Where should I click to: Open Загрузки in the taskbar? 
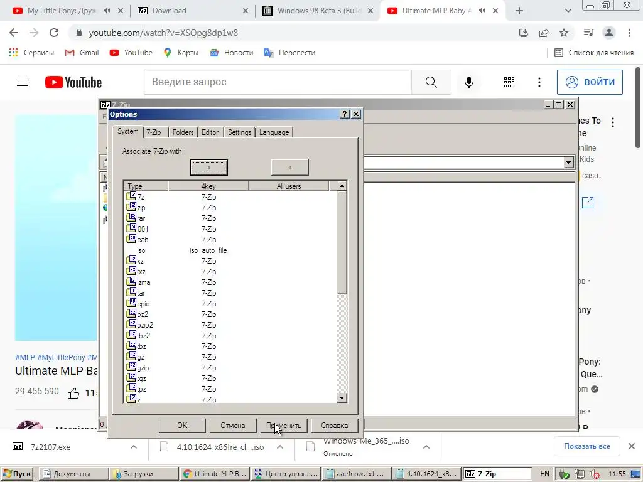(144, 474)
